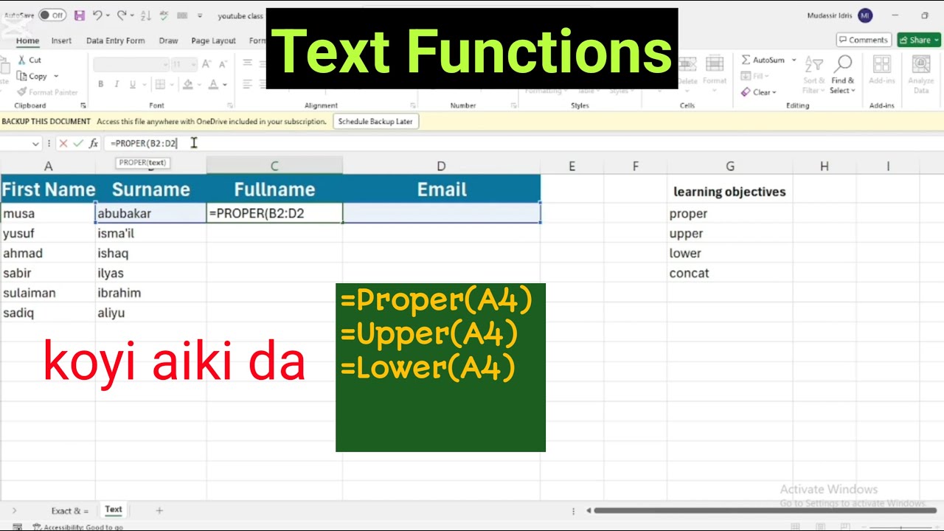The image size is (944, 531).
Task: Click the green Share button
Action: click(919, 40)
